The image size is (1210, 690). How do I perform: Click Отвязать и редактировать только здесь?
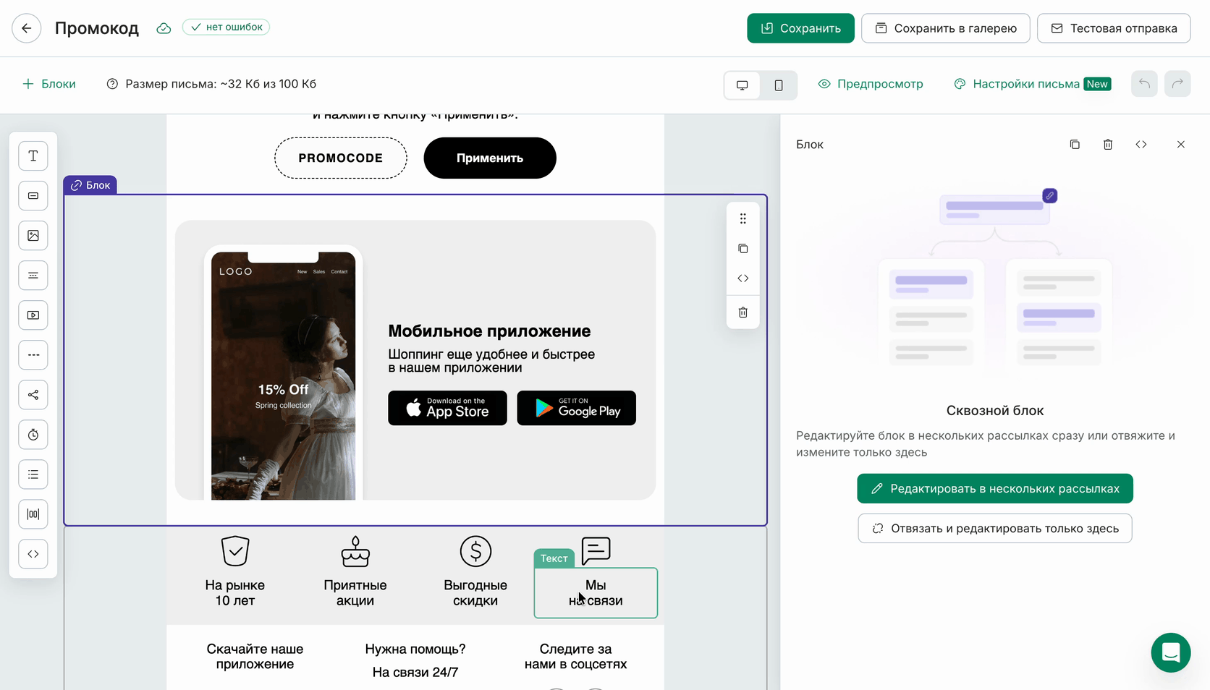coord(995,529)
